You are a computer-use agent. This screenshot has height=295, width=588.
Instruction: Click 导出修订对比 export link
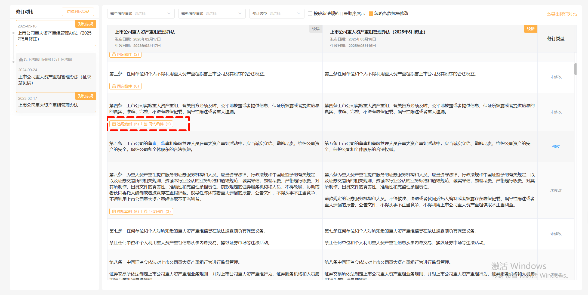point(564,14)
